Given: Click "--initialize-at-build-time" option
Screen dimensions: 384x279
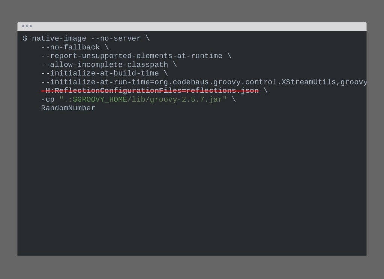Looking at the screenshot, I should pos(100,73).
